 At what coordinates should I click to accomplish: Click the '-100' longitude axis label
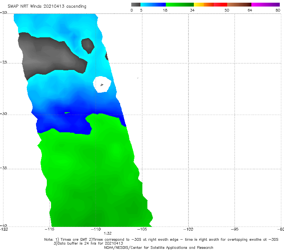click(188, 229)
